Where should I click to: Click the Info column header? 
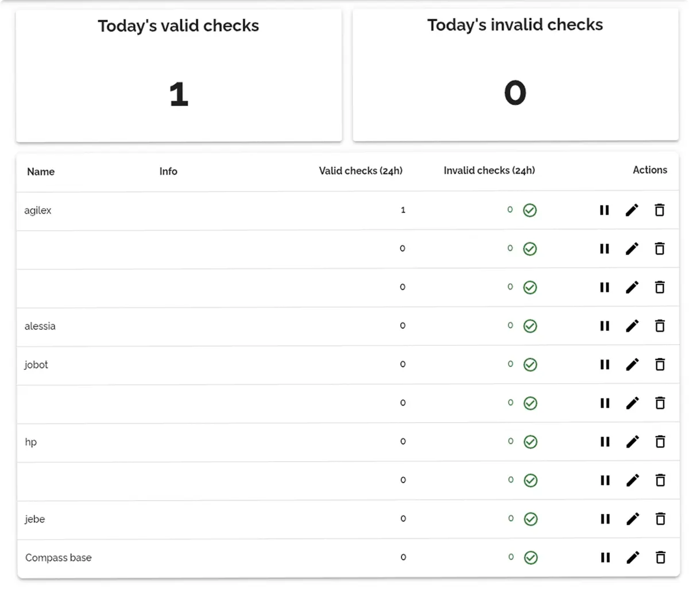tap(168, 171)
